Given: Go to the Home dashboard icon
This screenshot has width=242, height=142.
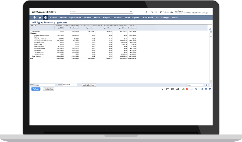Looking at the screenshot, I should coord(45,17).
